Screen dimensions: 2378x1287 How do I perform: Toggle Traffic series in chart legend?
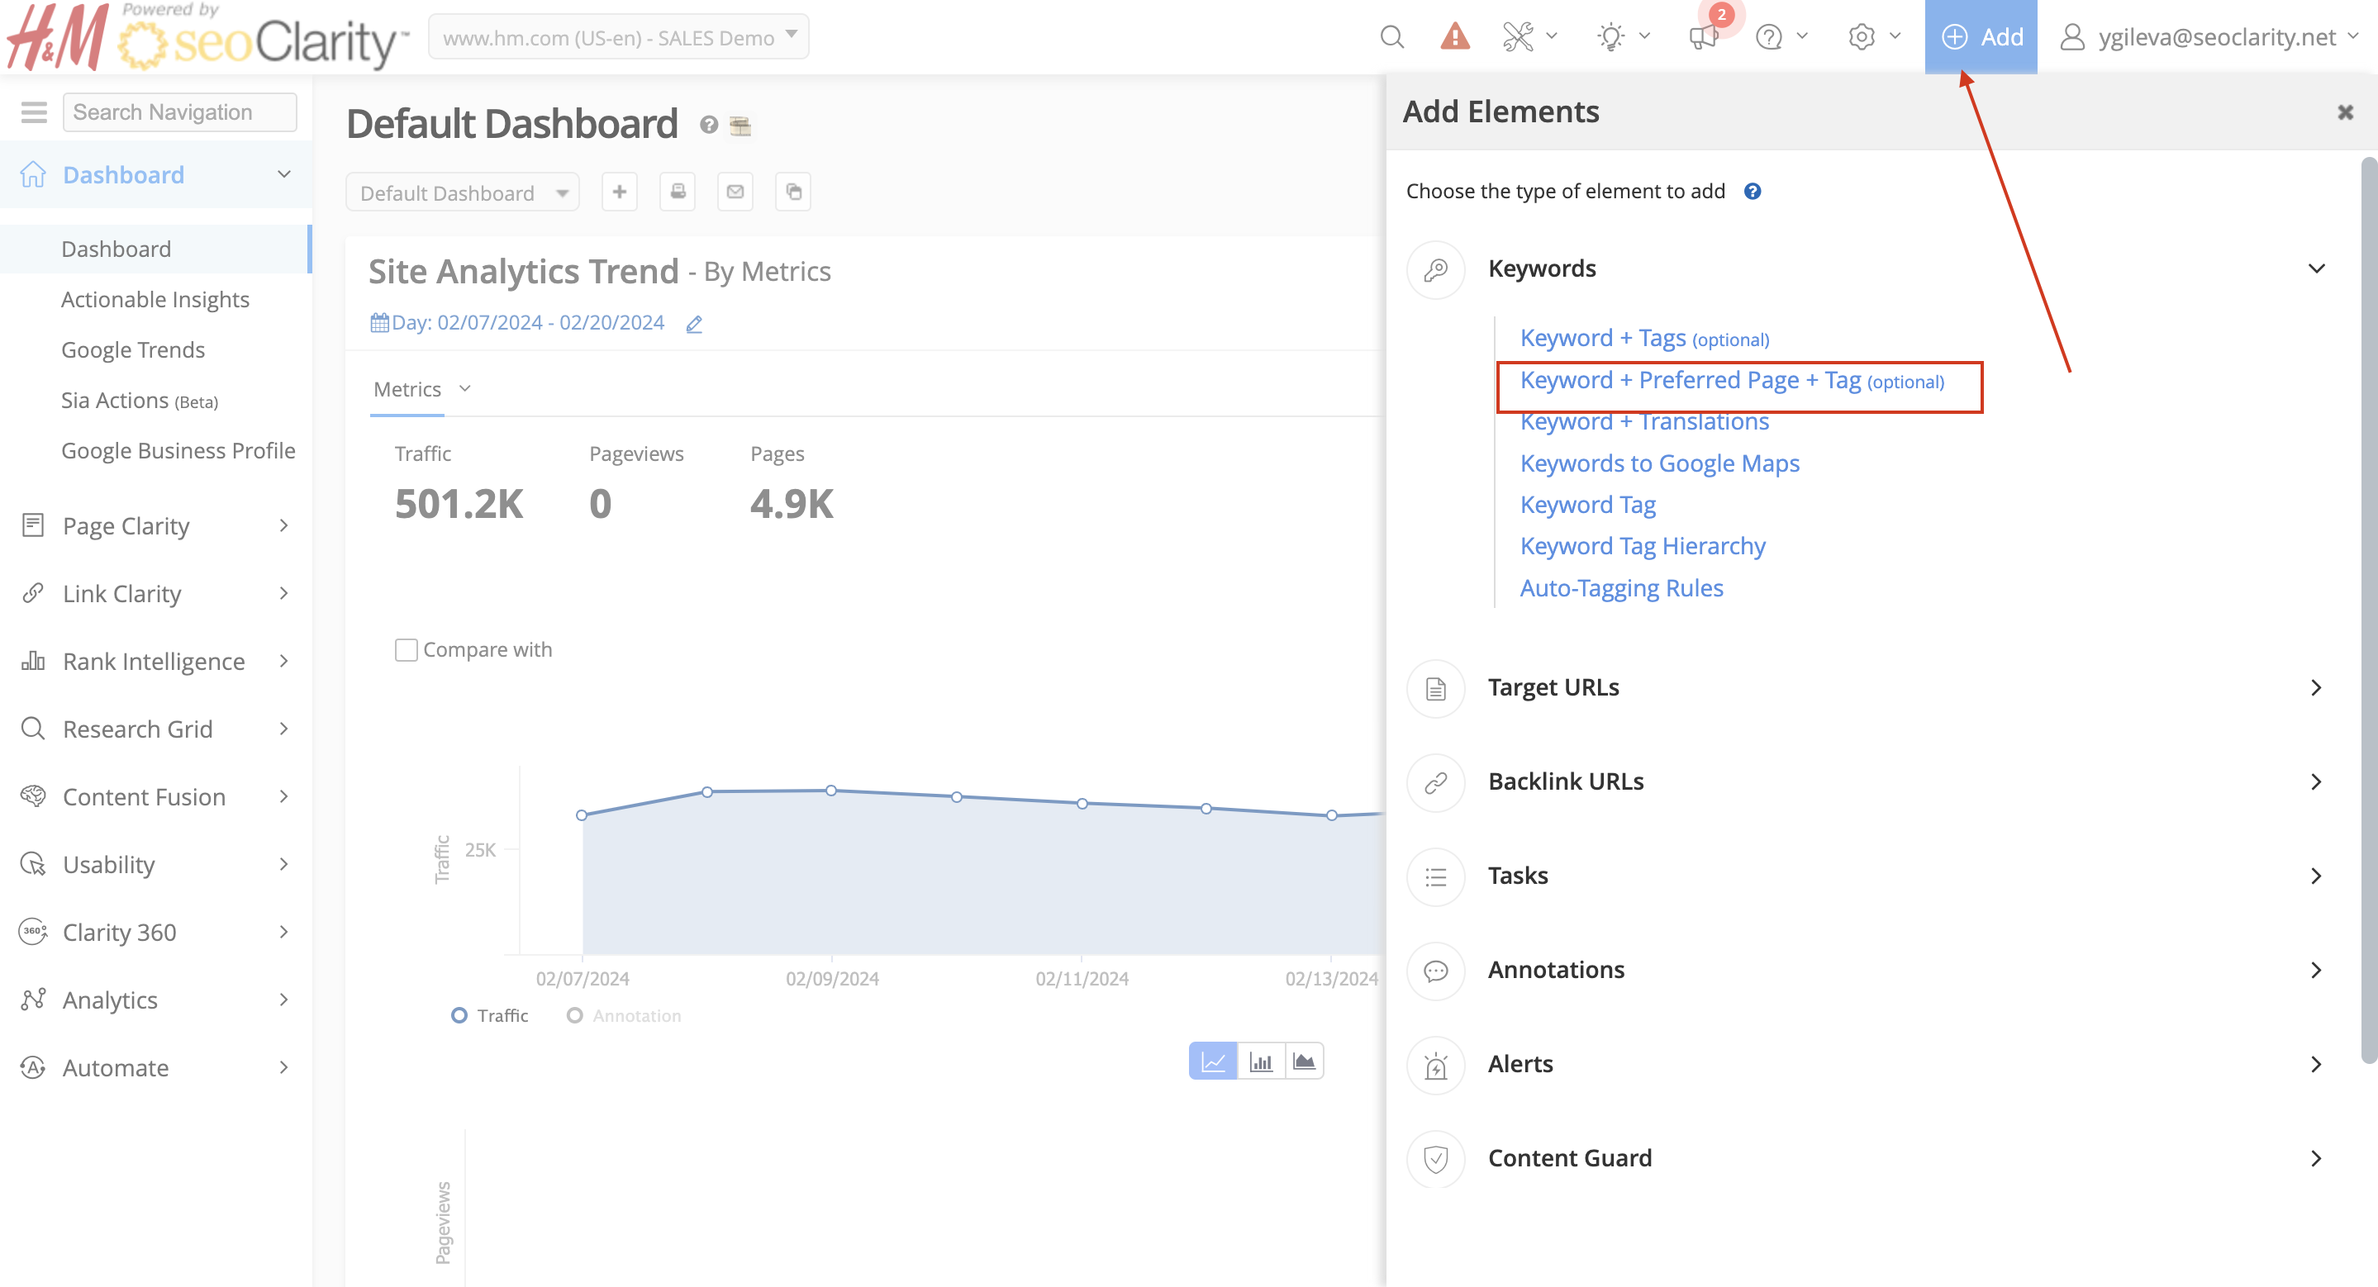click(x=489, y=1016)
